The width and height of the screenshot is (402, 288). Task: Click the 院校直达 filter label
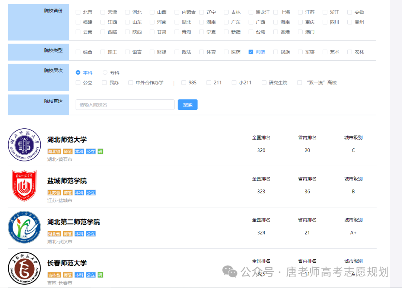tap(53, 101)
